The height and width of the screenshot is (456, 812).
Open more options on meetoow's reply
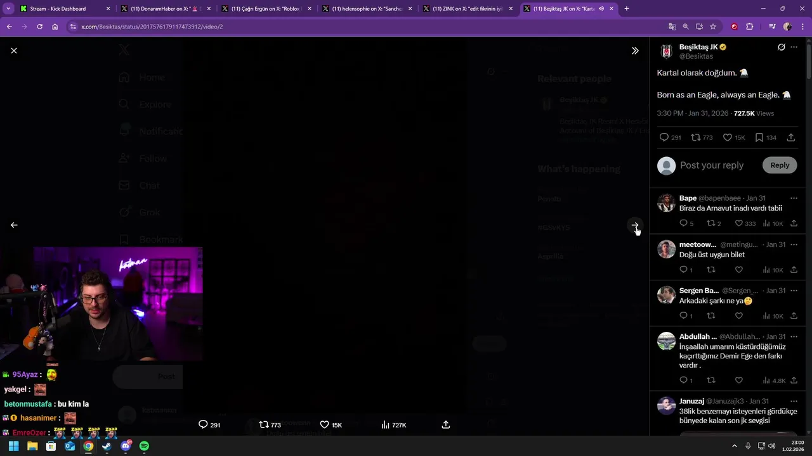794,244
